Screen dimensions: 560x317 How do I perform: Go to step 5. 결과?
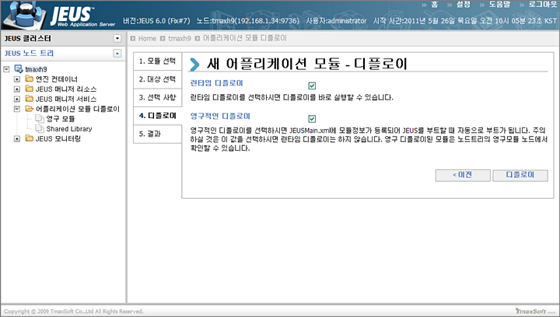point(157,134)
